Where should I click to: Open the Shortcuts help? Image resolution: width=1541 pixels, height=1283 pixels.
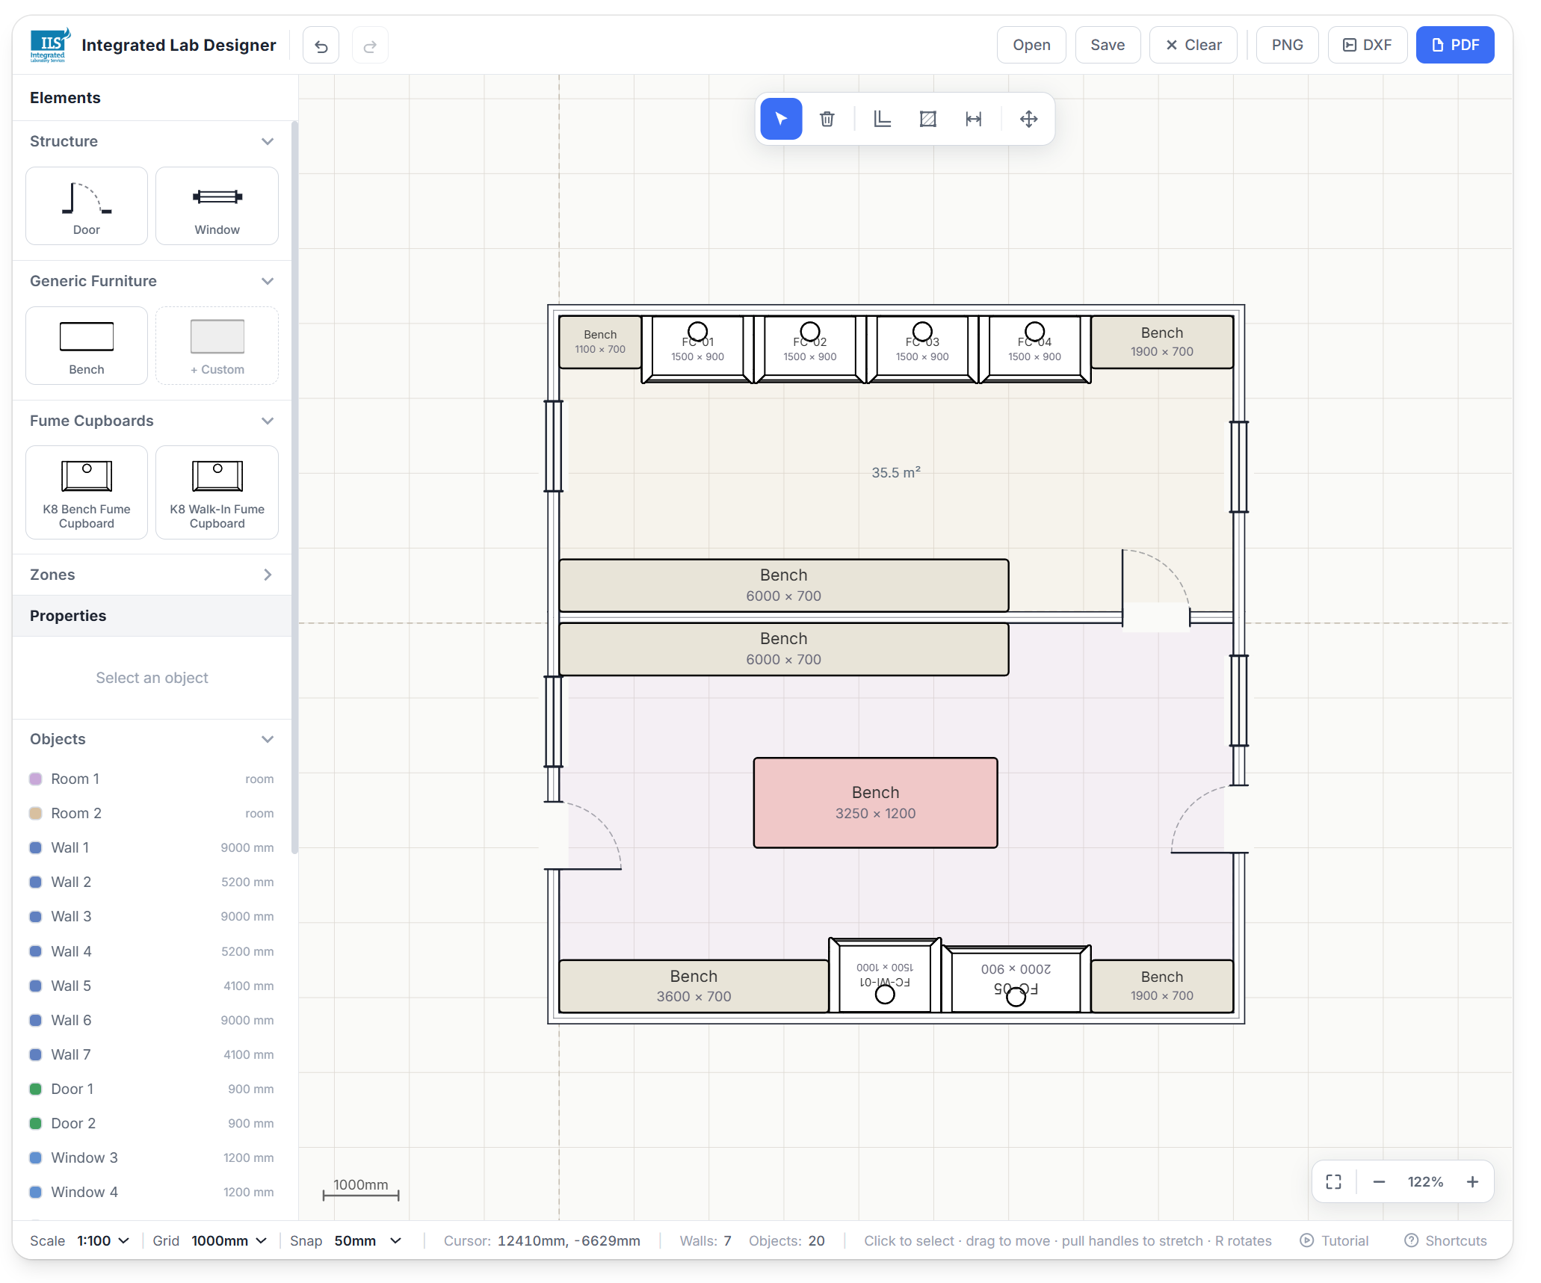1445,1240
